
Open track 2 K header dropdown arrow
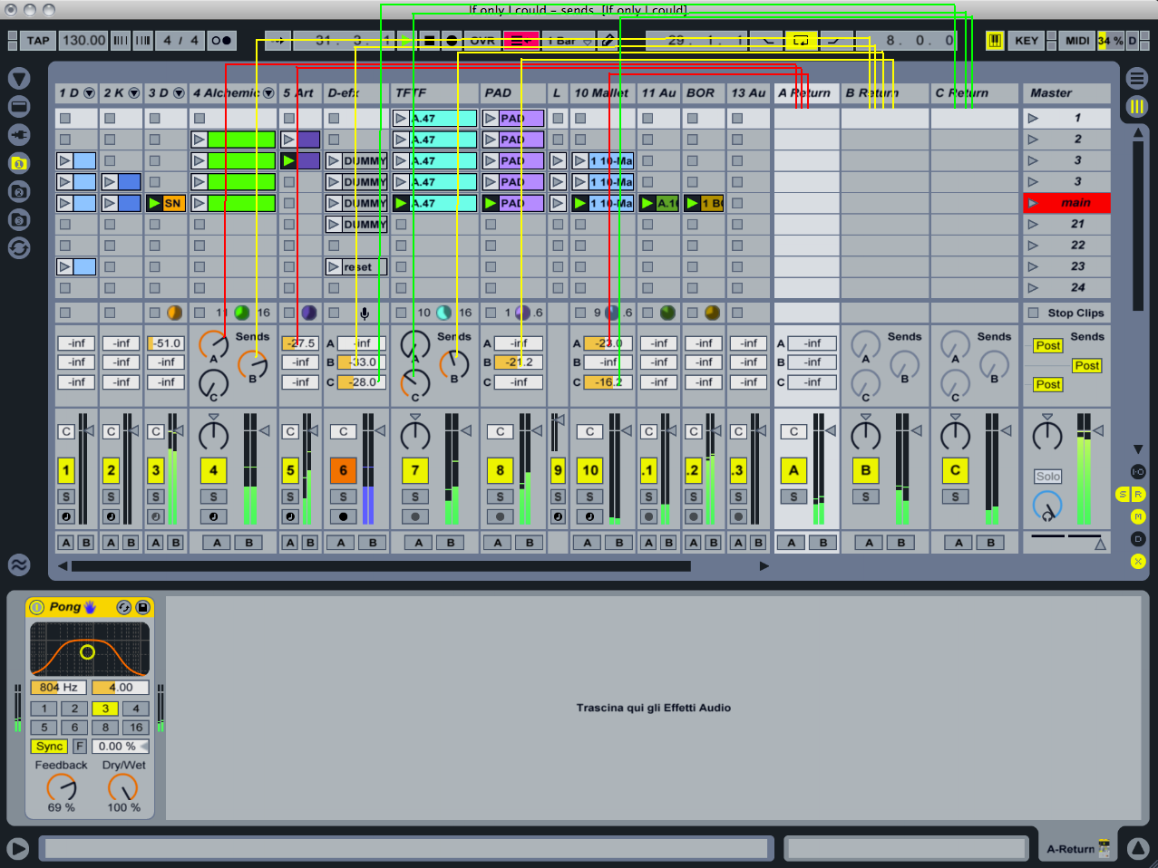(x=134, y=93)
